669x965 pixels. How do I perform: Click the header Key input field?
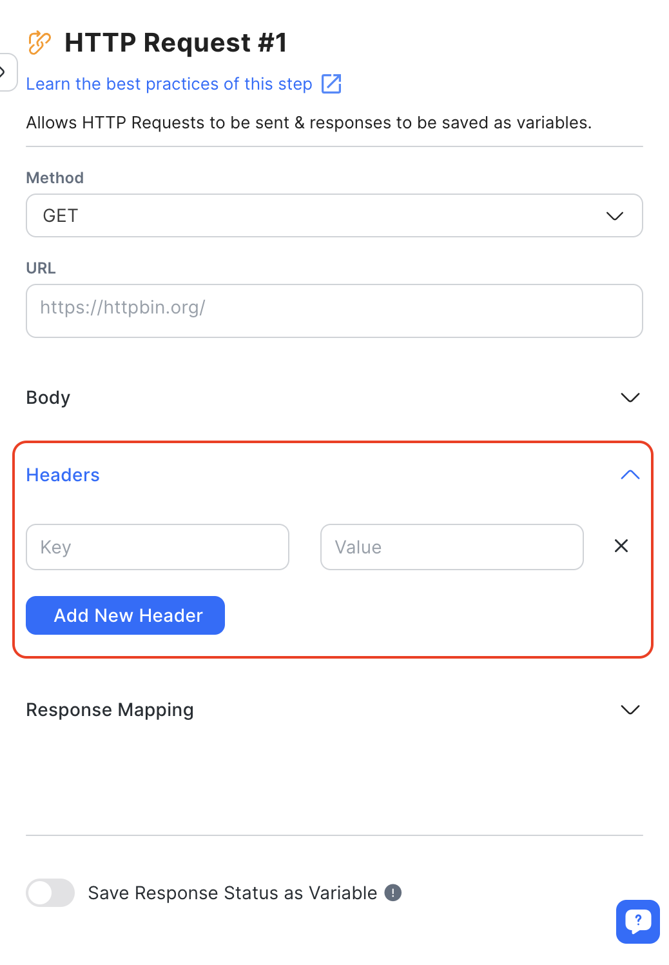[157, 547]
